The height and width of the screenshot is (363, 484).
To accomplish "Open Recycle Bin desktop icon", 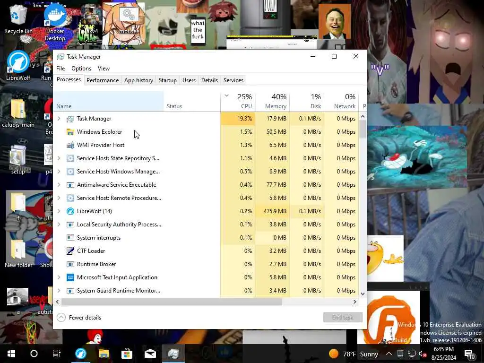I will coord(18,19).
